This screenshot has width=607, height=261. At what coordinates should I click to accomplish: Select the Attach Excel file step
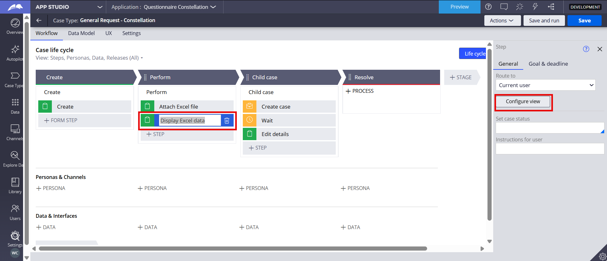pos(187,106)
